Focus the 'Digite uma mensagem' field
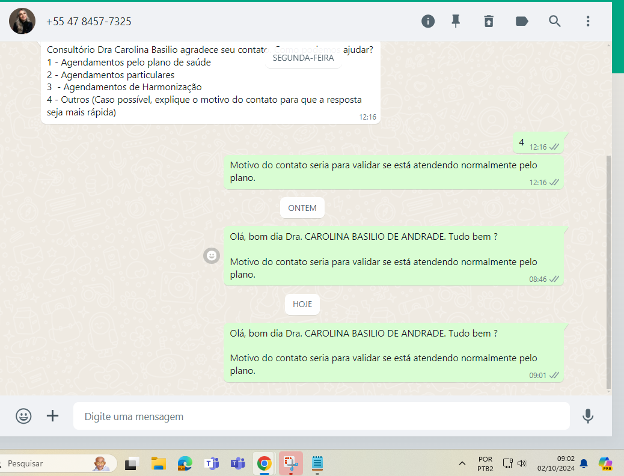This screenshot has height=476, width=624. [x=321, y=416]
